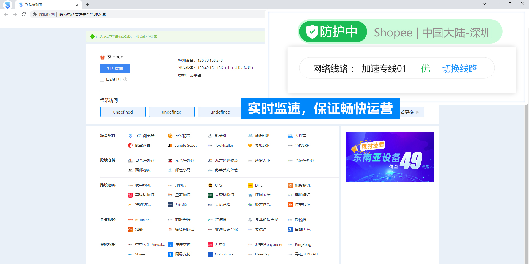Open the 顺友物流 link
The width and height of the screenshot is (529, 264).
[x=263, y=205]
